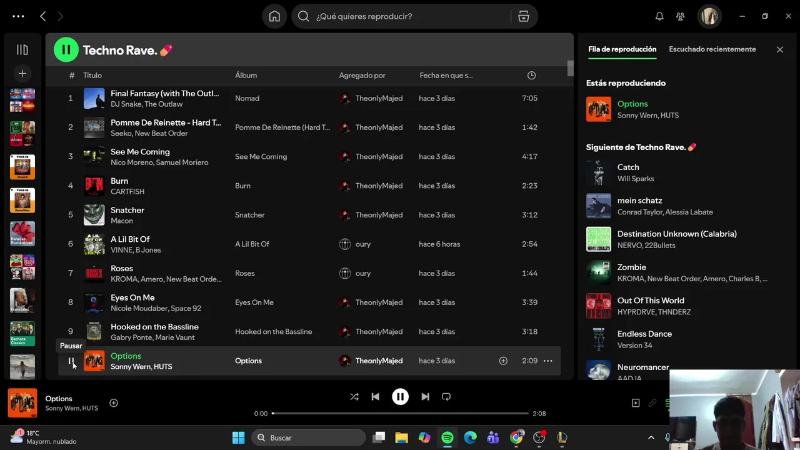Click the Snatcher track cover thumbnail
This screenshot has width=800, height=450.
[94, 215]
